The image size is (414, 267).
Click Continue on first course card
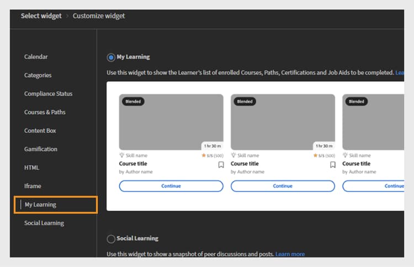pos(171,186)
